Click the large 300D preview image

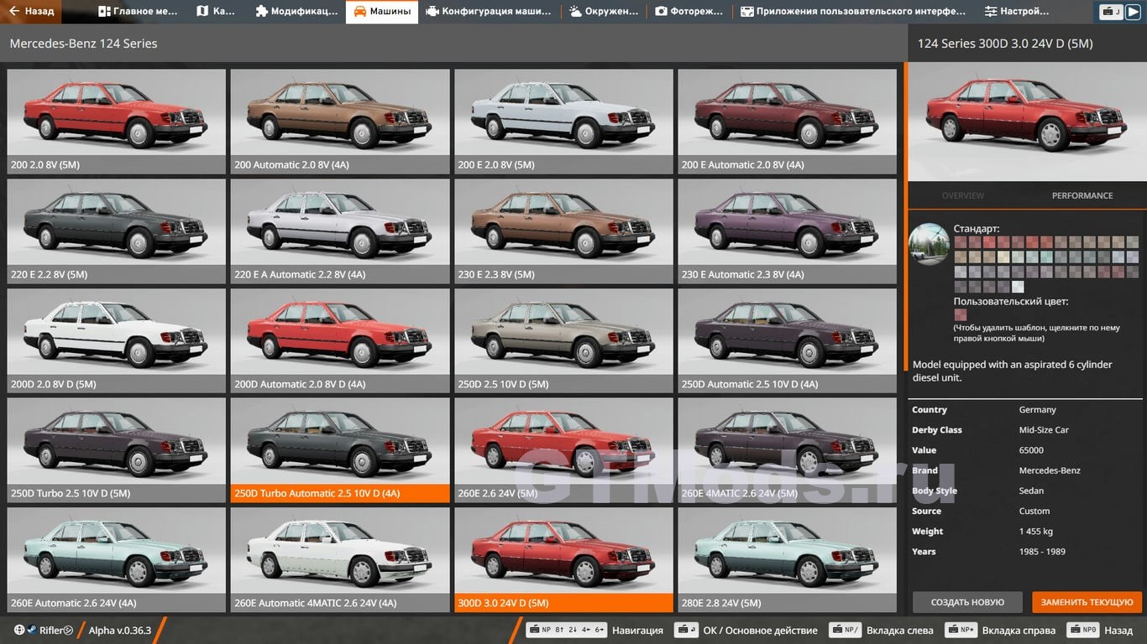click(x=1027, y=122)
